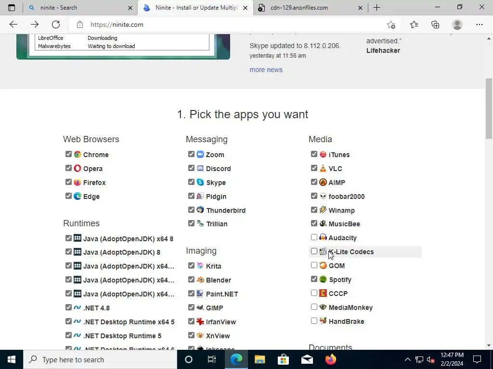Screen dimensions: 493x369
Task: Click the Spotify app icon
Action: tap(323, 279)
